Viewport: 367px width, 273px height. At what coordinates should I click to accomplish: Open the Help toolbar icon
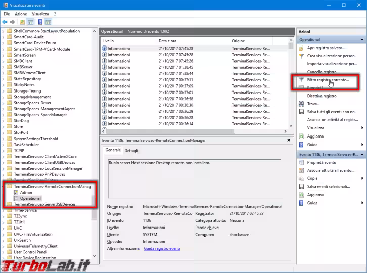pyautogui.click(x=40, y=22)
